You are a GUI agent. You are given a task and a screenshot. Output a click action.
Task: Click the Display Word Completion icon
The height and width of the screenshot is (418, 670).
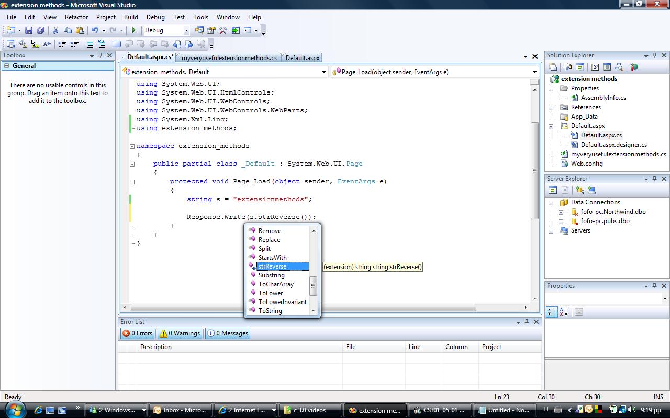47,44
